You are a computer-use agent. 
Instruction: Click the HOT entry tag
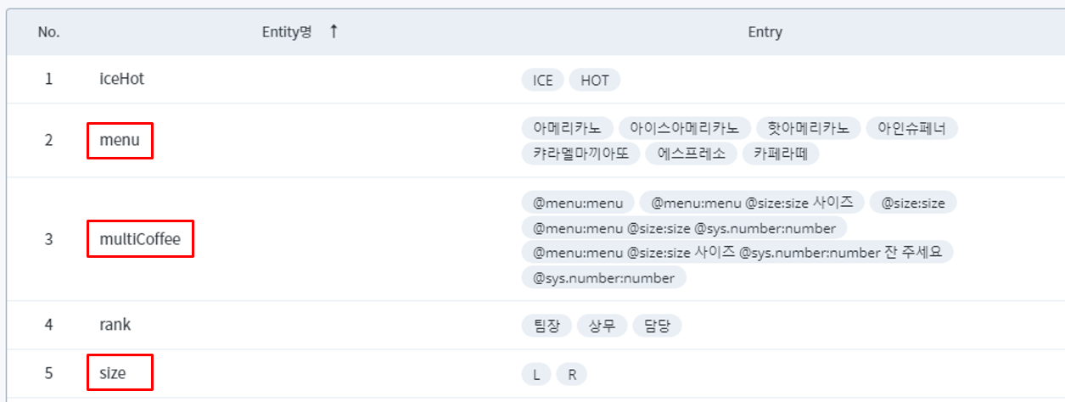coord(595,81)
